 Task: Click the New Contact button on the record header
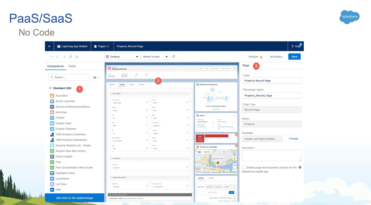click(x=215, y=68)
